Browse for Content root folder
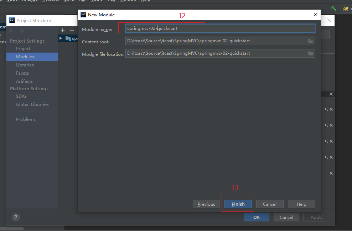Screen dimensions: 352x231 [311, 41]
